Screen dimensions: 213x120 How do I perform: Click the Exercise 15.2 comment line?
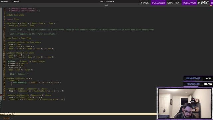[x=80, y=30]
